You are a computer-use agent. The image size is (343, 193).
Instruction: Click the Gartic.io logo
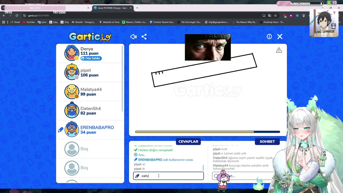pos(90,37)
